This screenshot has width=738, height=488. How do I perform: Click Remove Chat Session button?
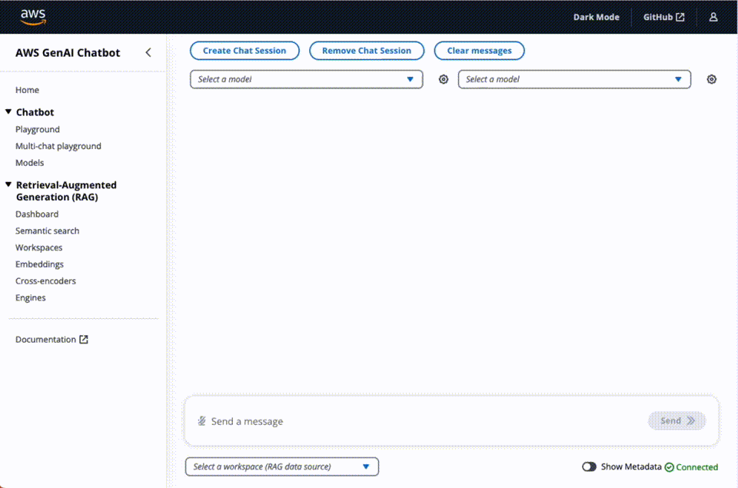366,51
